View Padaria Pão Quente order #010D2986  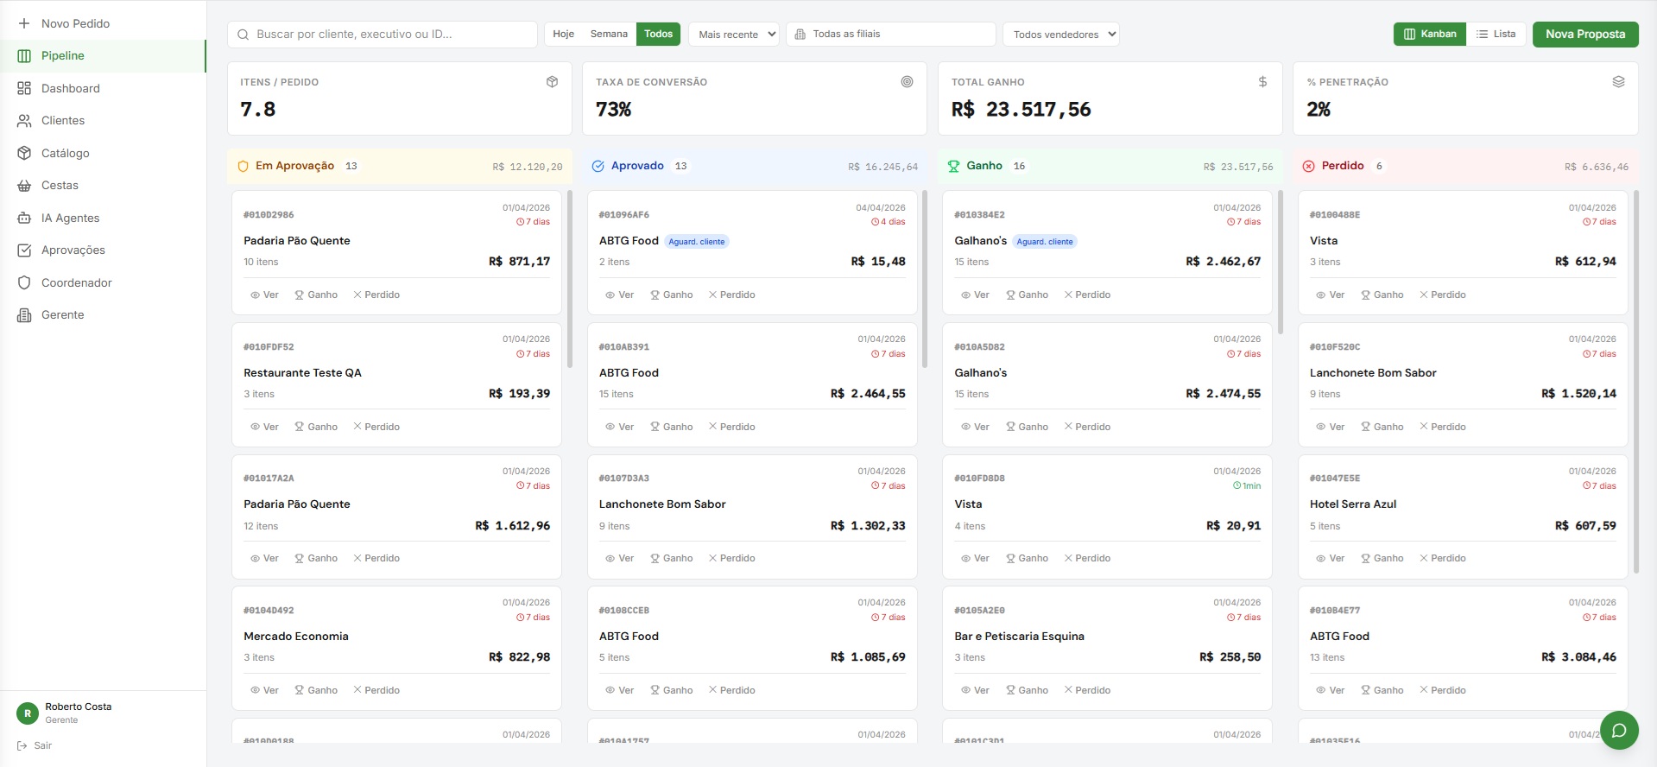(x=264, y=295)
